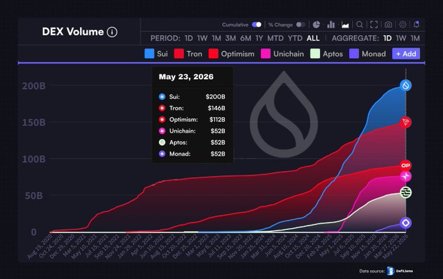Viewport: 443px width, 279px height.
Task: Click the Unichain $52B tooltip row
Action: 192,131
